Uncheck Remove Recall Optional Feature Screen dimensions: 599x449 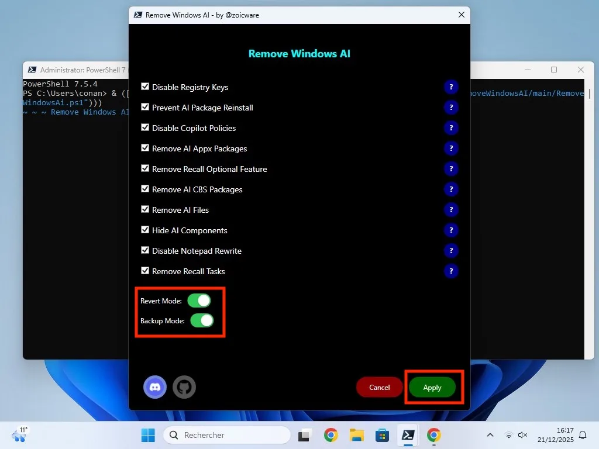coord(145,168)
